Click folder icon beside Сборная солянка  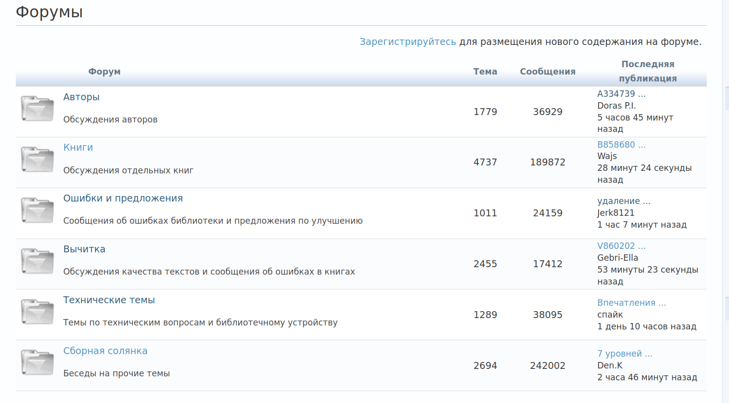37,363
